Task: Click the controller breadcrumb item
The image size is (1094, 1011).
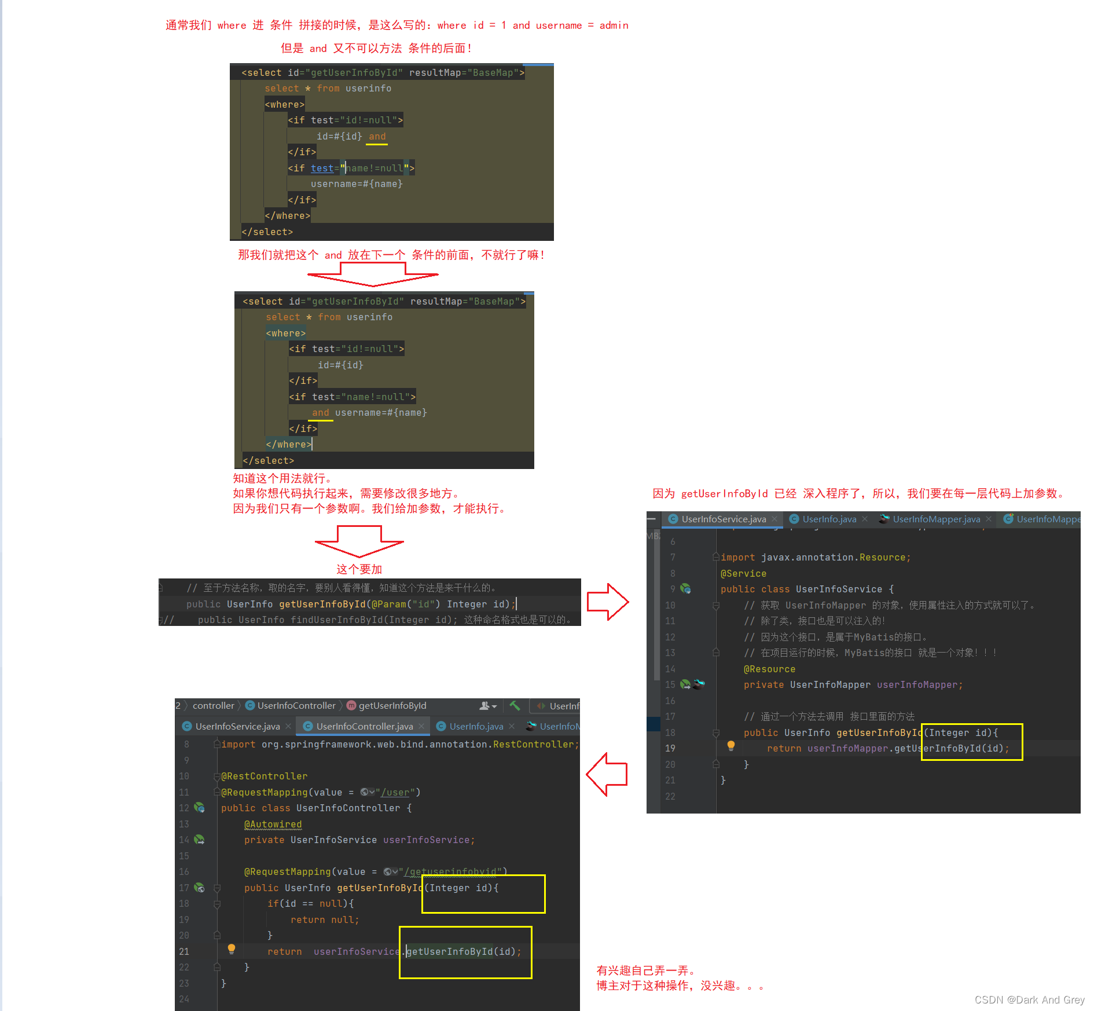Action: (213, 705)
